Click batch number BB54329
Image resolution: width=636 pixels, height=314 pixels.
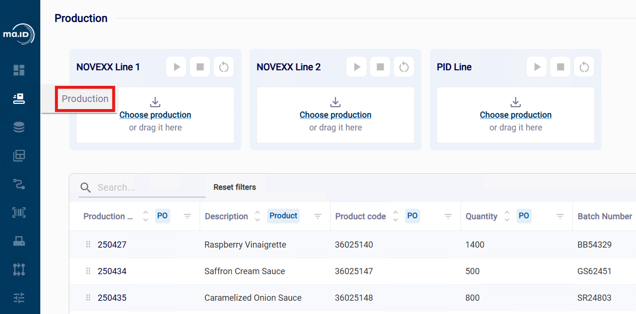[x=594, y=245]
